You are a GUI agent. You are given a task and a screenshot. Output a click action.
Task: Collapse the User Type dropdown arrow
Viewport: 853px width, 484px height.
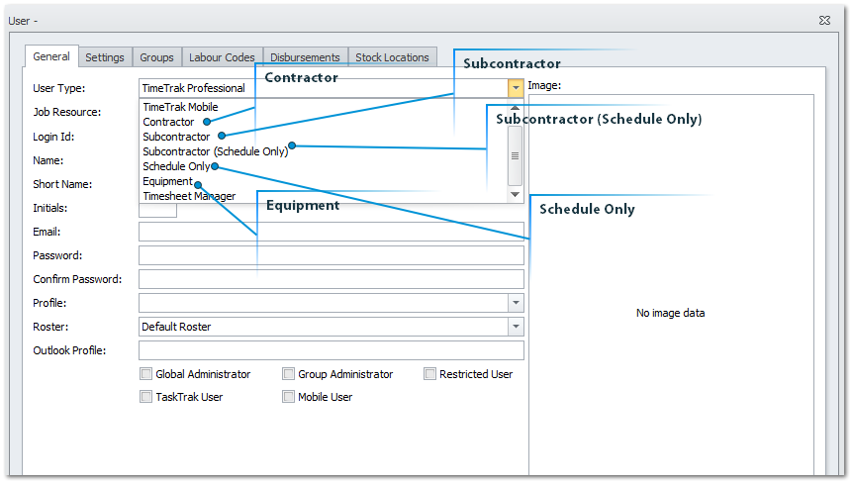(516, 88)
